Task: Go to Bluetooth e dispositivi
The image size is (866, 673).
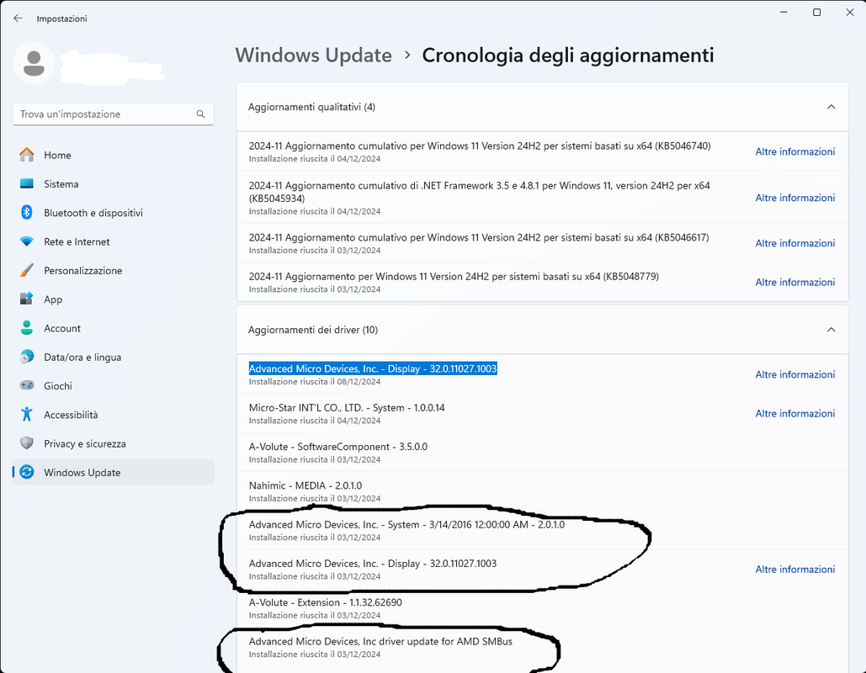Action: coord(113,213)
